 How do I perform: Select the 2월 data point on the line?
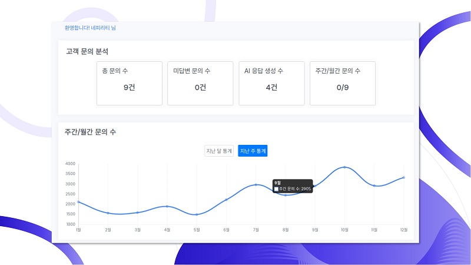point(108,213)
